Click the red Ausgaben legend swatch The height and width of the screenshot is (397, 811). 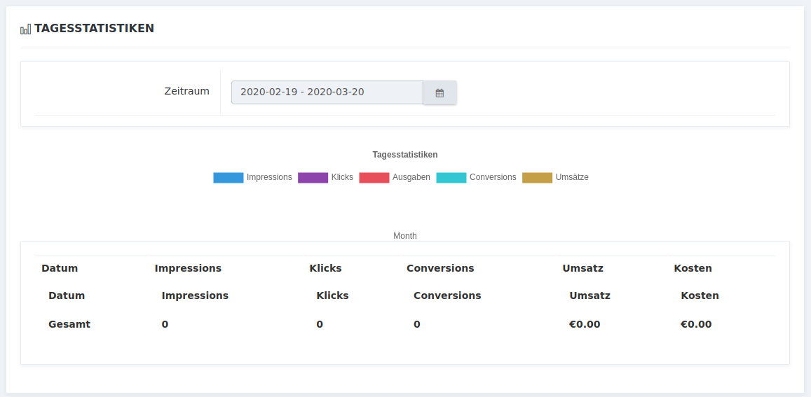tap(374, 178)
